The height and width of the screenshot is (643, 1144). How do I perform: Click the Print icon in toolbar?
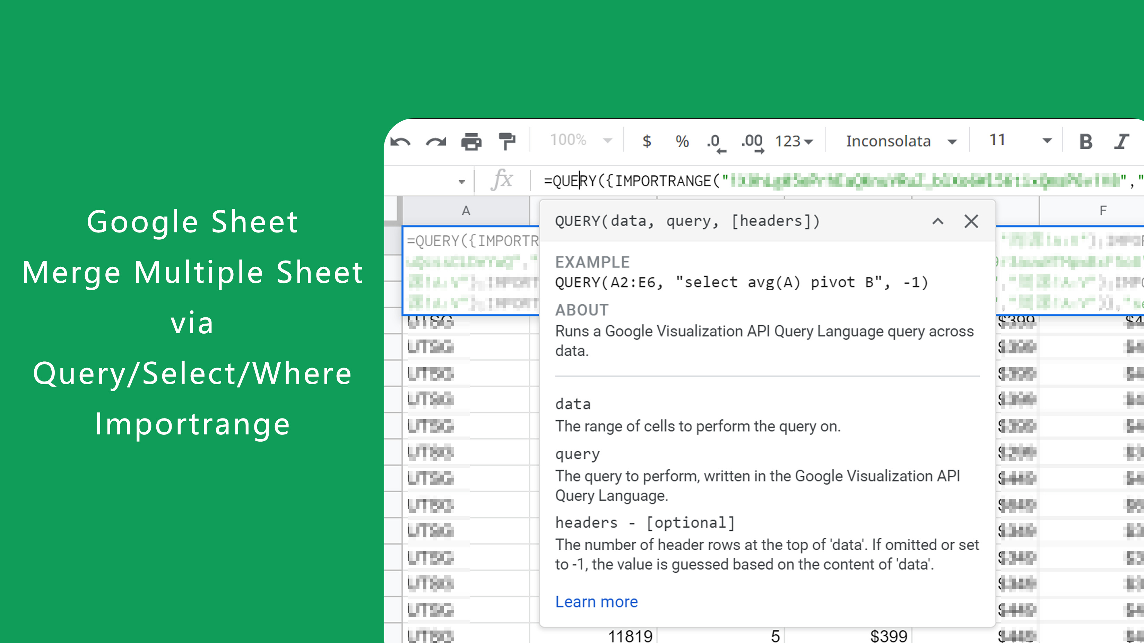coord(471,142)
